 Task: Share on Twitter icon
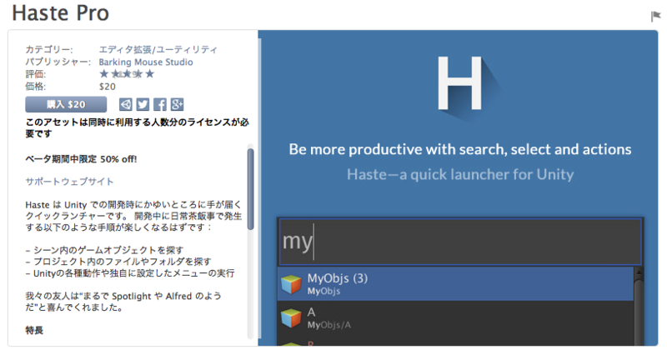(x=143, y=105)
